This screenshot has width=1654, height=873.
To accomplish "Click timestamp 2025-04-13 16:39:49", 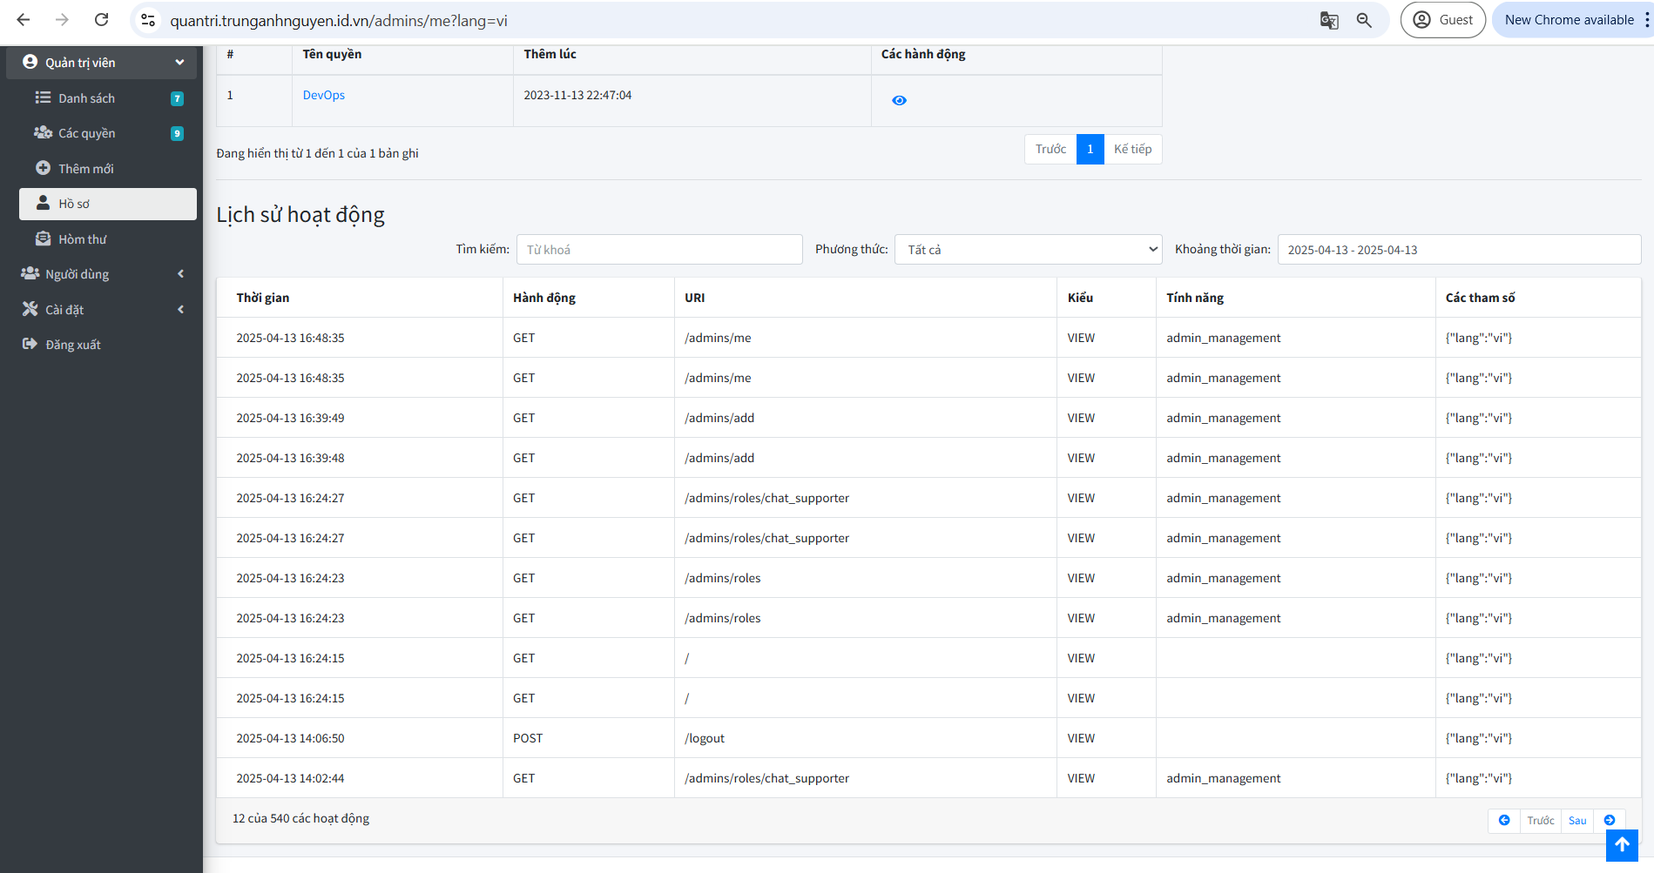I will coord(291,418).
